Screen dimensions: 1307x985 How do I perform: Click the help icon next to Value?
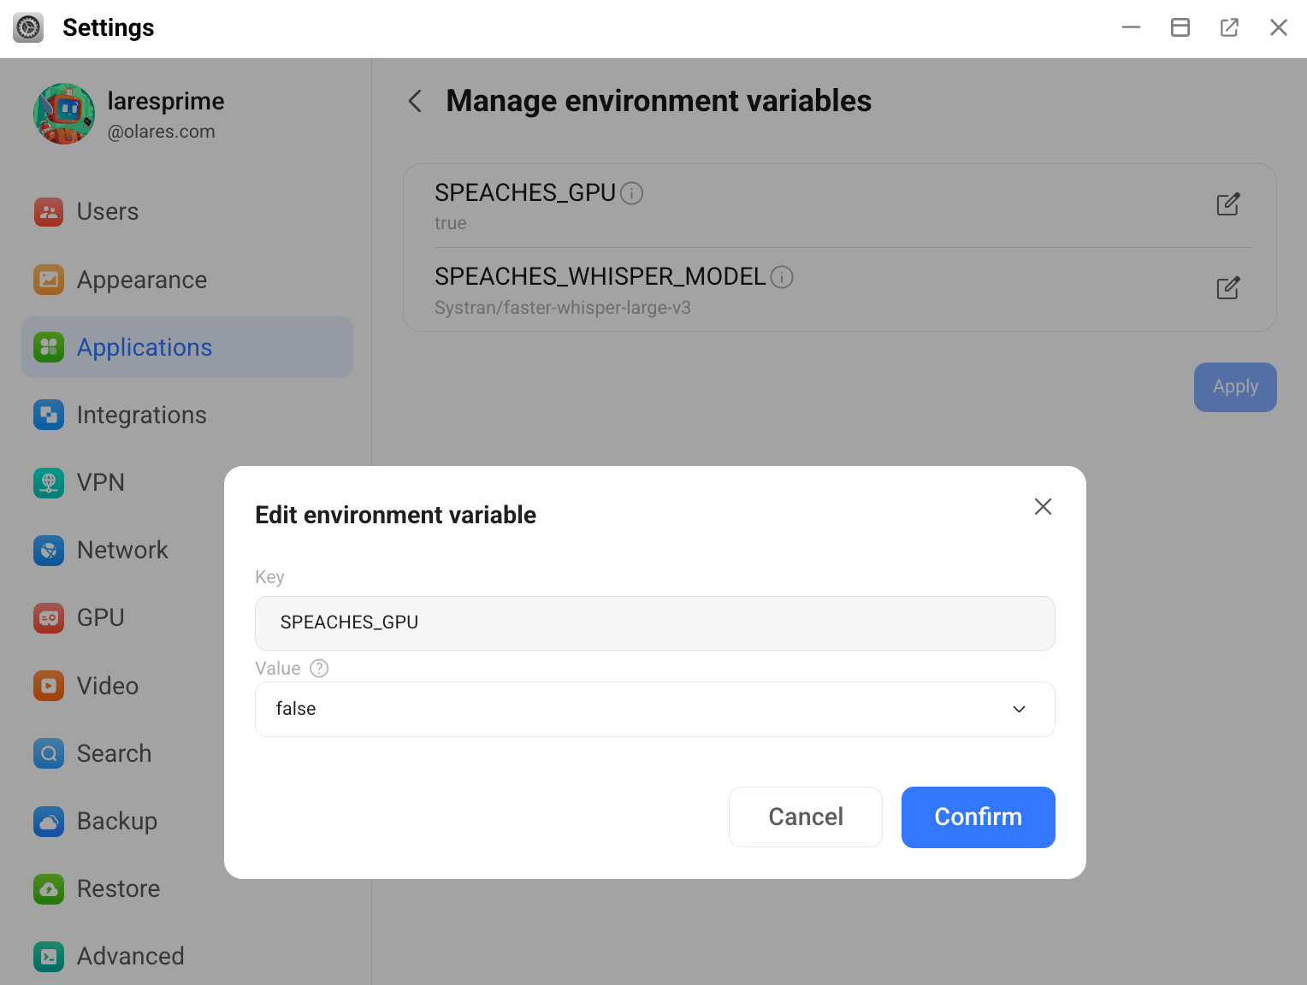pos(319,669)
